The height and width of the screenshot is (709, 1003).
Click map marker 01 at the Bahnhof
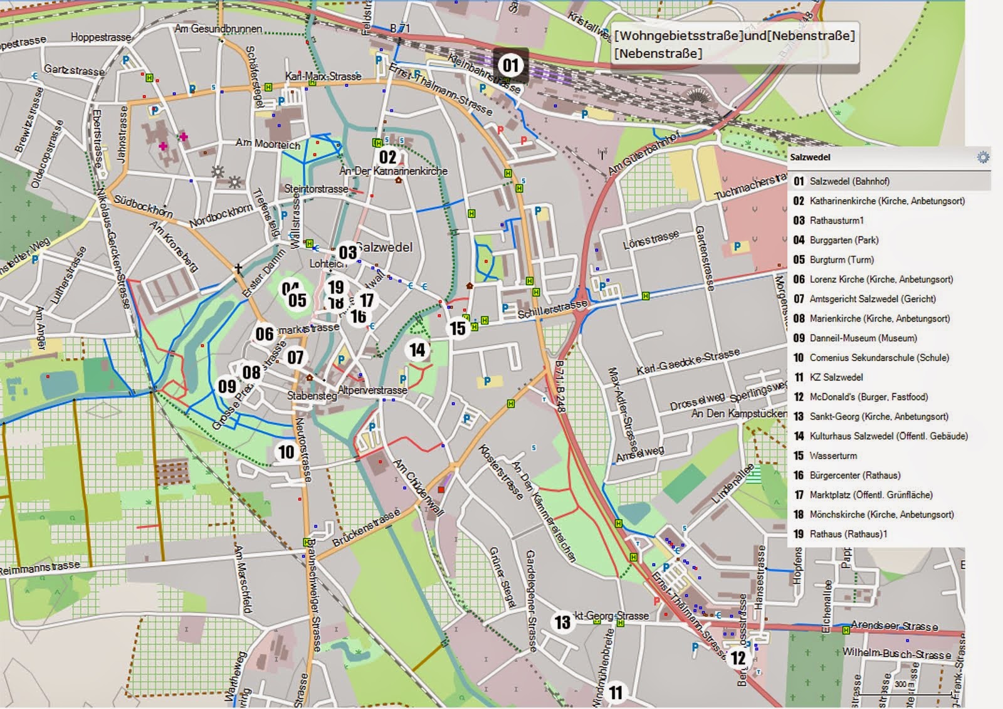tap(511, 65)
